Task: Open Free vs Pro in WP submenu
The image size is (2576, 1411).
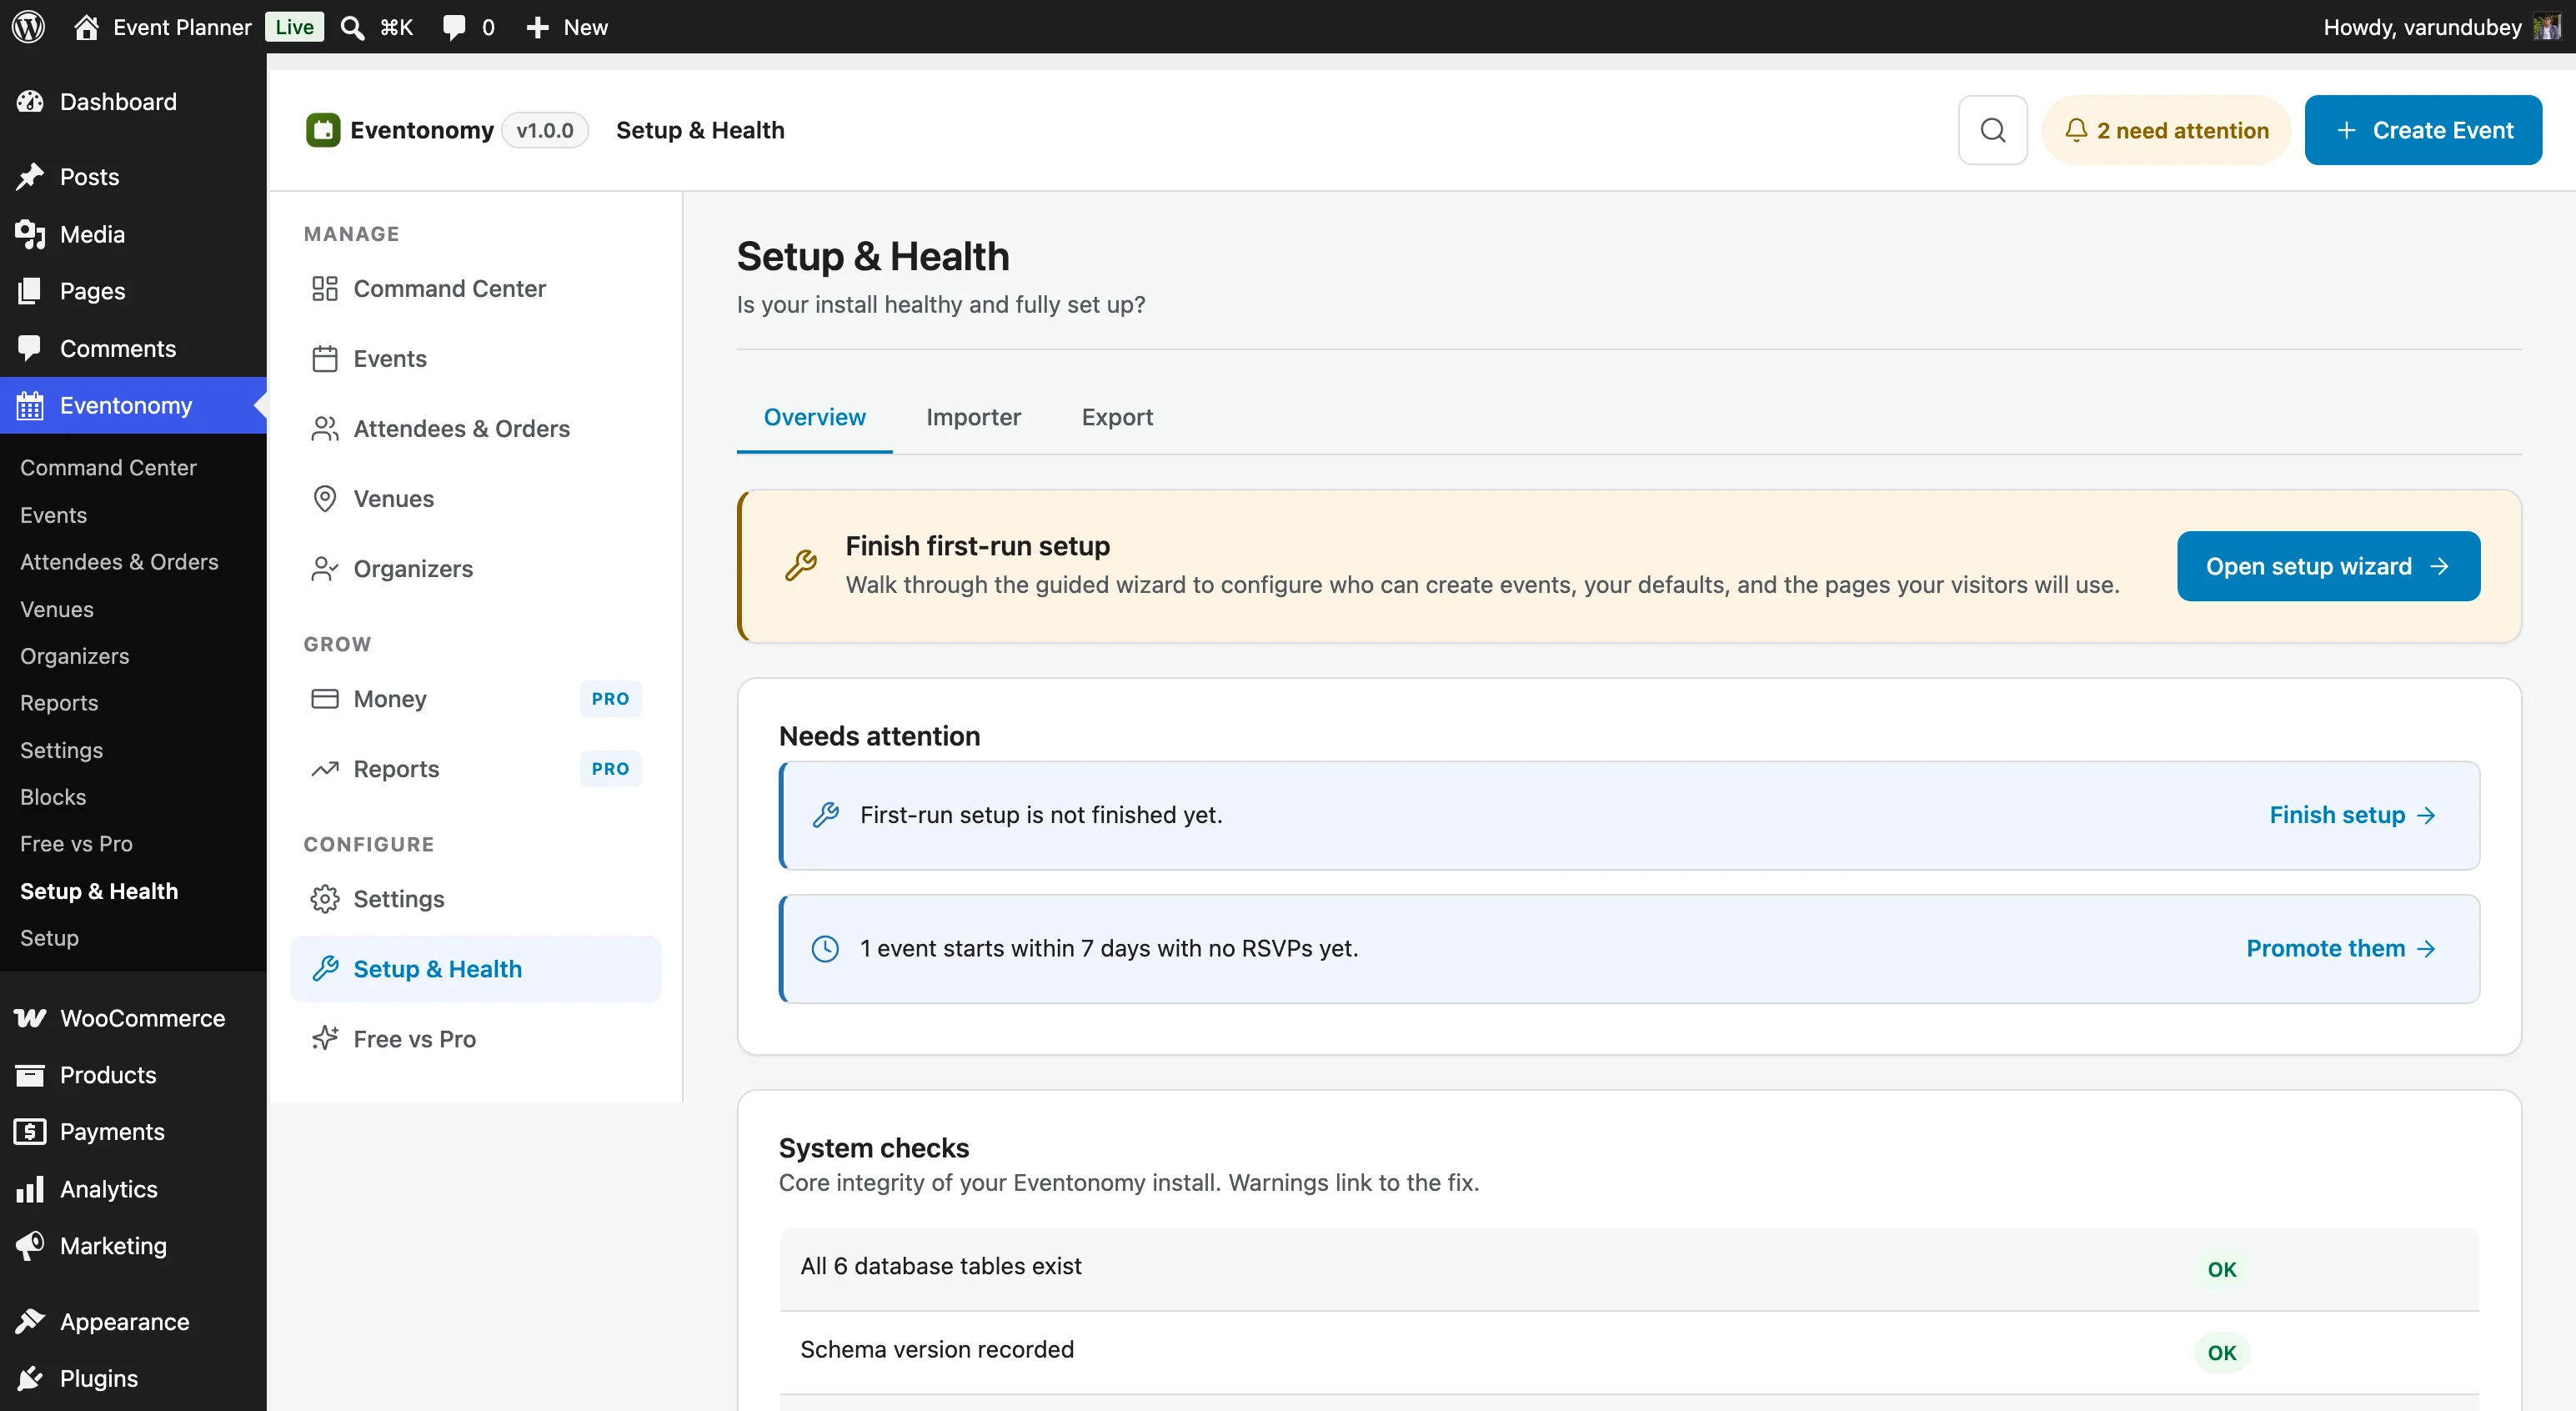Action: 76,844
